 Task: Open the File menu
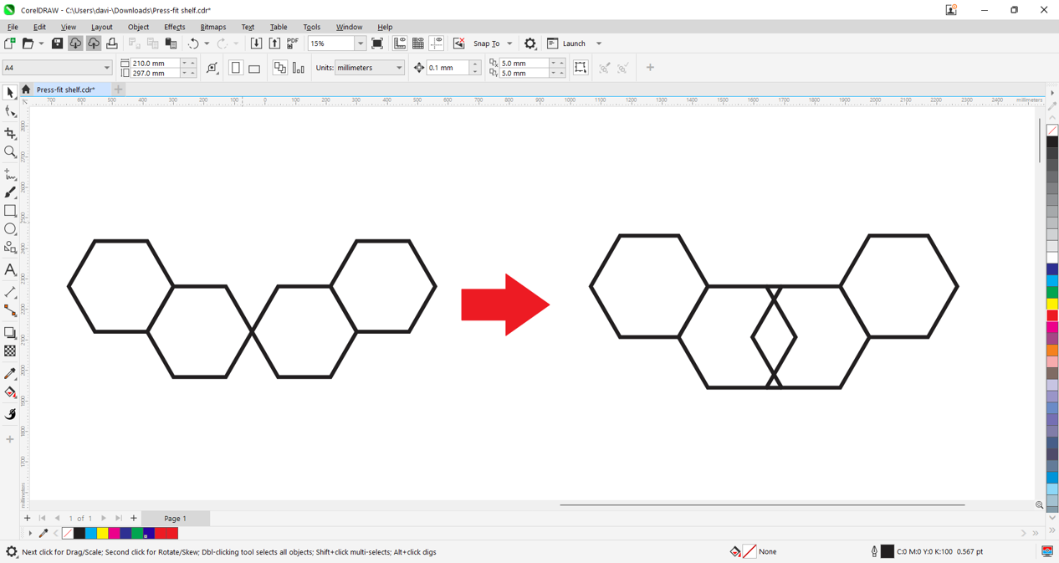click(x=13, y=27)
